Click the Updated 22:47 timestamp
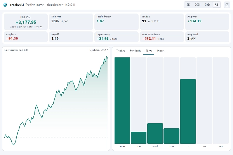The width and height of the screenshot is (233, 155). pos(99,50)
